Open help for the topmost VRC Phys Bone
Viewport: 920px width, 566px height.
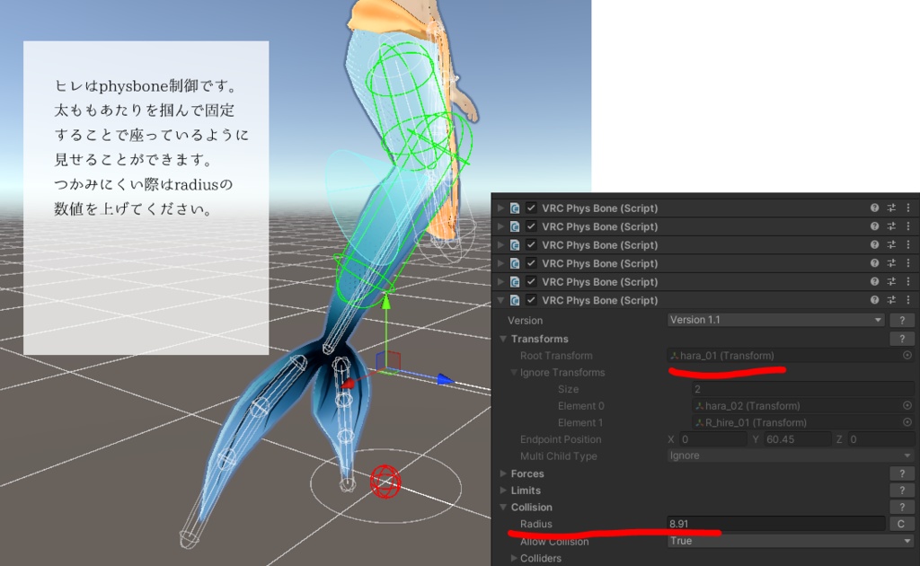click(874, 208)
